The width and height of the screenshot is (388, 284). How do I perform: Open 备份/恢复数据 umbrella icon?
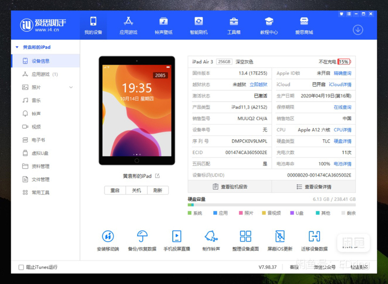pyautogui.click(x=142, y=236)
